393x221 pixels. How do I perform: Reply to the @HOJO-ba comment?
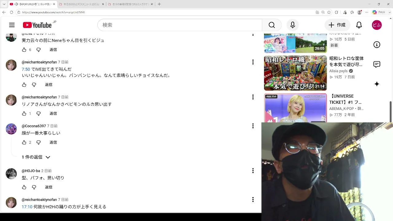[x=49, y=187]
